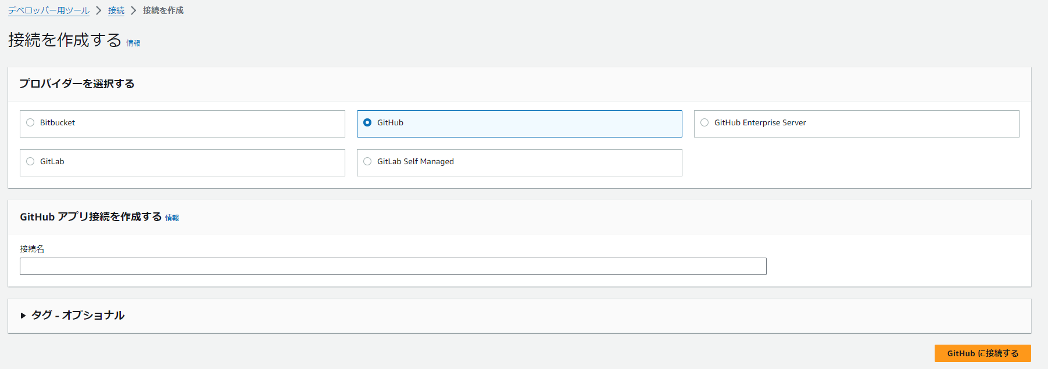The width and height of the screenshot is (1048, 369).
Task: Choose the GitLab Self Managed option
Action: pos(367,161)
